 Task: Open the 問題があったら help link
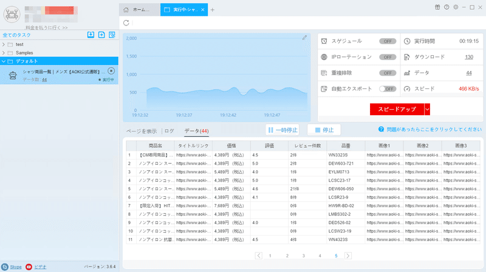pyautogui.click(x=434, y=129)
